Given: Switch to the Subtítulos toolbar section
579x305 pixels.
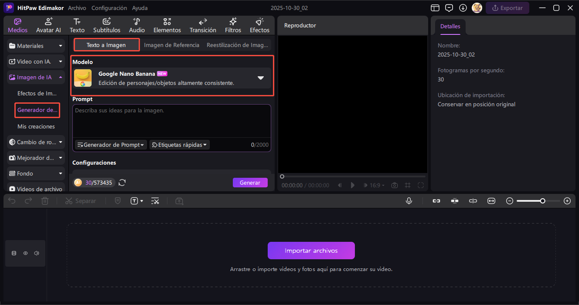Looking at the screenshot, I should [106, 26].
